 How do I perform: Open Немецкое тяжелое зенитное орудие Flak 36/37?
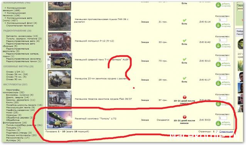point(103,99)
